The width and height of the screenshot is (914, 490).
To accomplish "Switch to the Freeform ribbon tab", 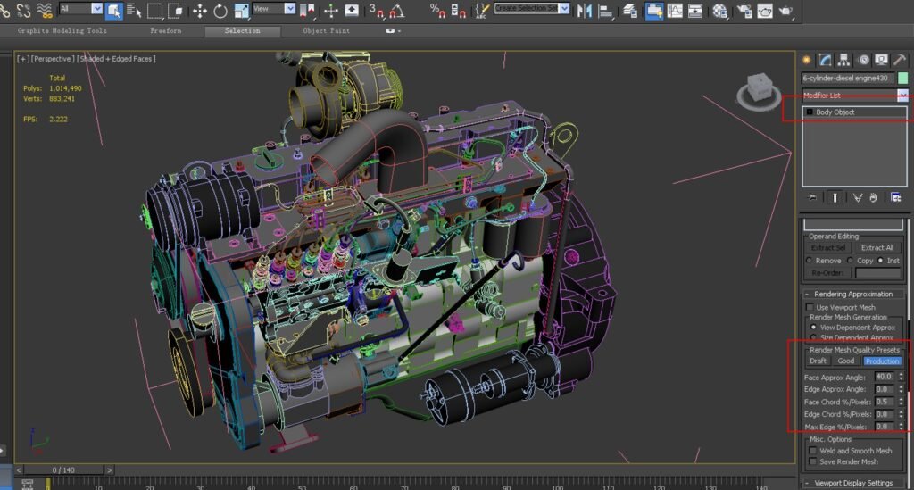I will pyautogui.click(x=165, y=30).
